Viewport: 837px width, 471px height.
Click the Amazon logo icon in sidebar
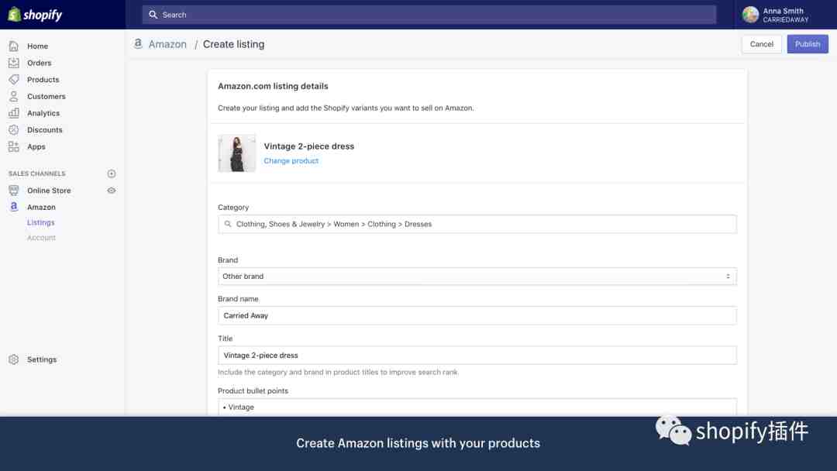[14, 207]
